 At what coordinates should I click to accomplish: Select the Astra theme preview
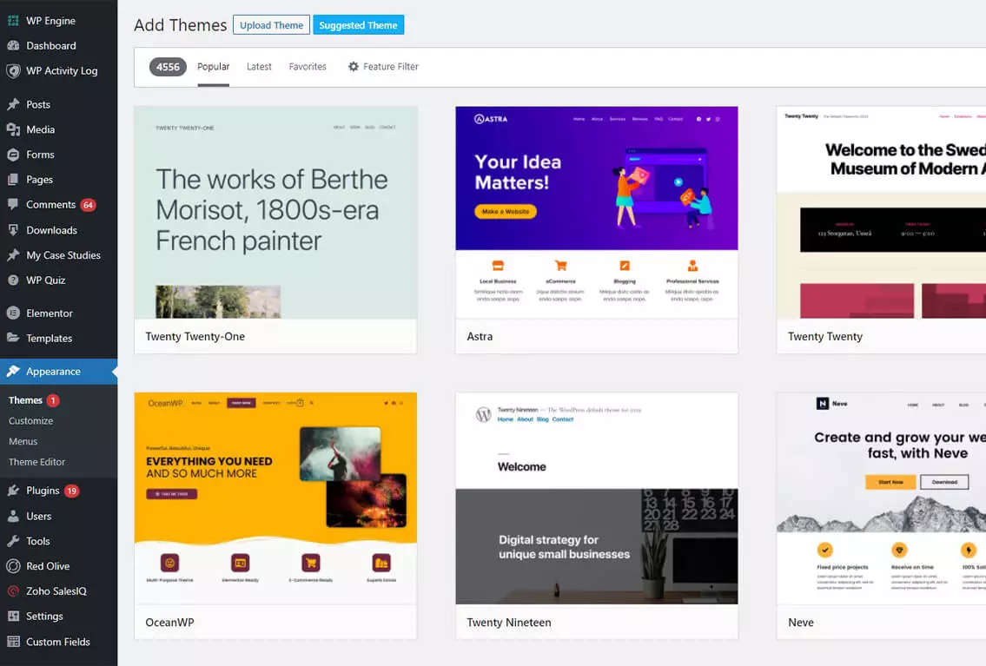[597, 213]
